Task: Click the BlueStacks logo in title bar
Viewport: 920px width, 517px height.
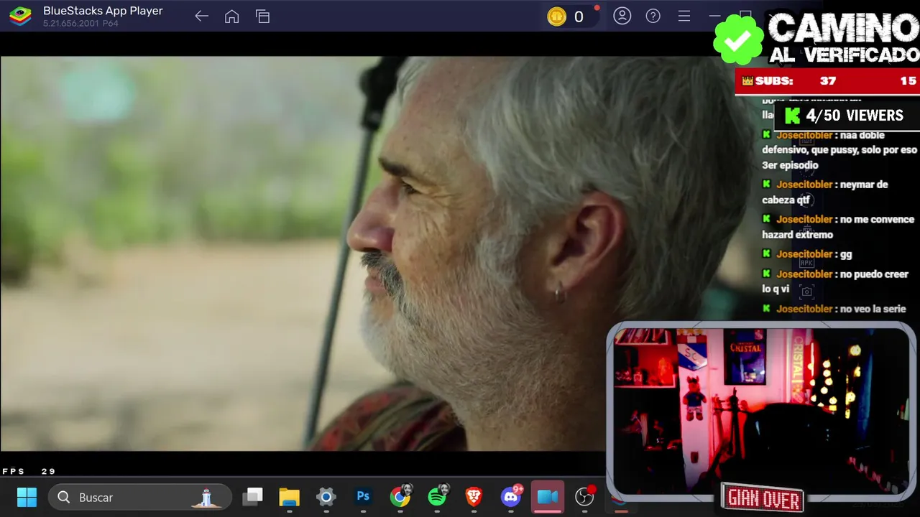Action: point(20,17)
